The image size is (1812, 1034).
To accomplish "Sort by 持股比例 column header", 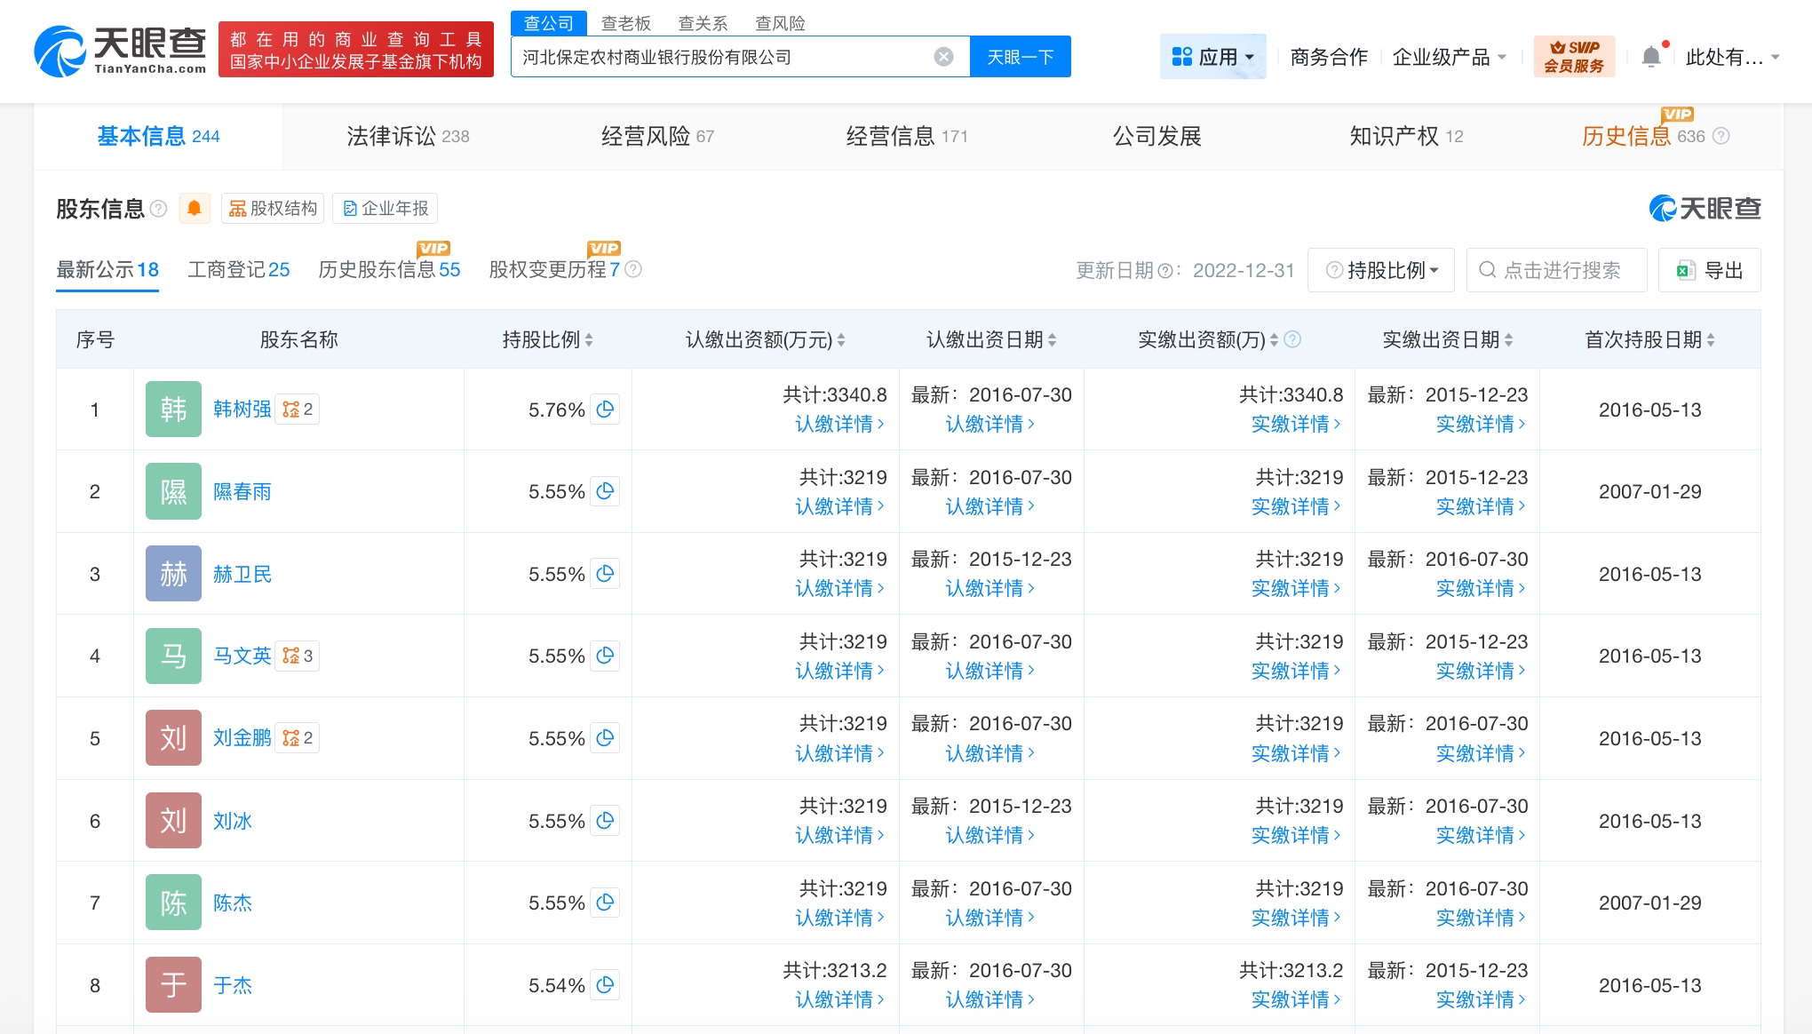I will (x=547, y=339).
